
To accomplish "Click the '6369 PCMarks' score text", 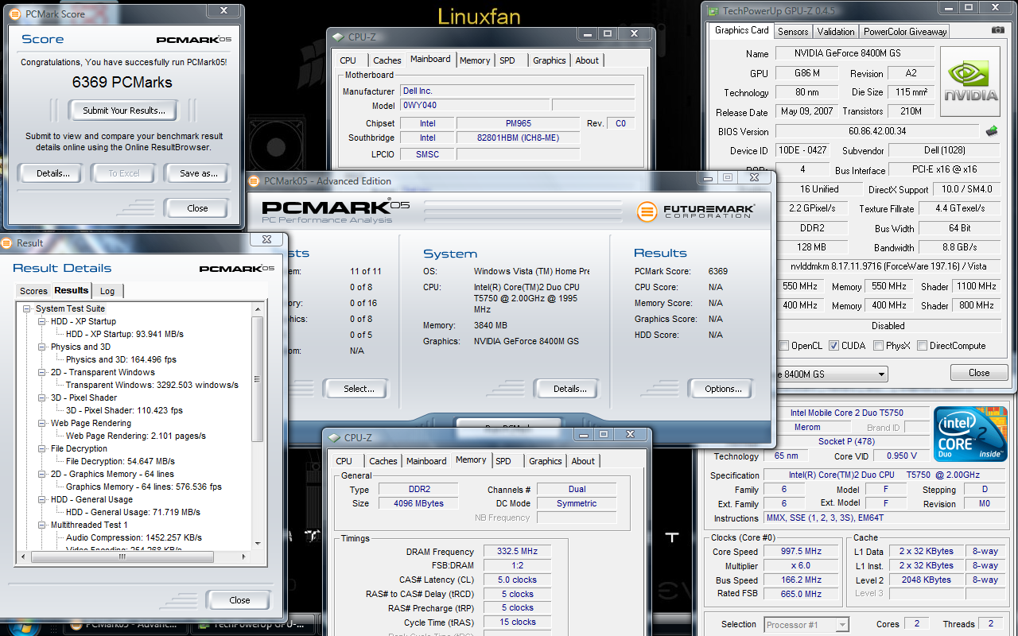I will [x=122, y=82].
